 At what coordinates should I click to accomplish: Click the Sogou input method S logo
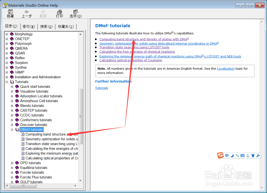[x=220, y=155]
